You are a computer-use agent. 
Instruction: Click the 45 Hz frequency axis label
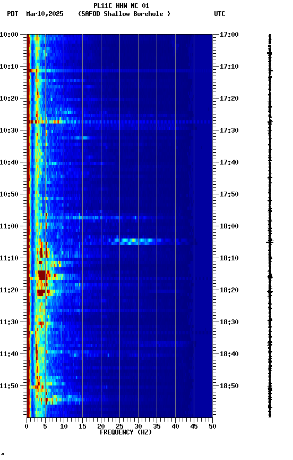pyautogui.click(x=194, y=426)
